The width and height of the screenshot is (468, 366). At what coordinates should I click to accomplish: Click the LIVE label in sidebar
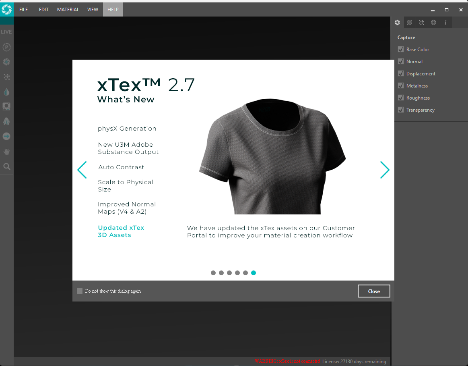click(x=6, y=32)
